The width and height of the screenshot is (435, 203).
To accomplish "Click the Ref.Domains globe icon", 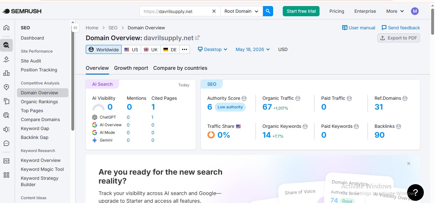I will pos(405,98).
